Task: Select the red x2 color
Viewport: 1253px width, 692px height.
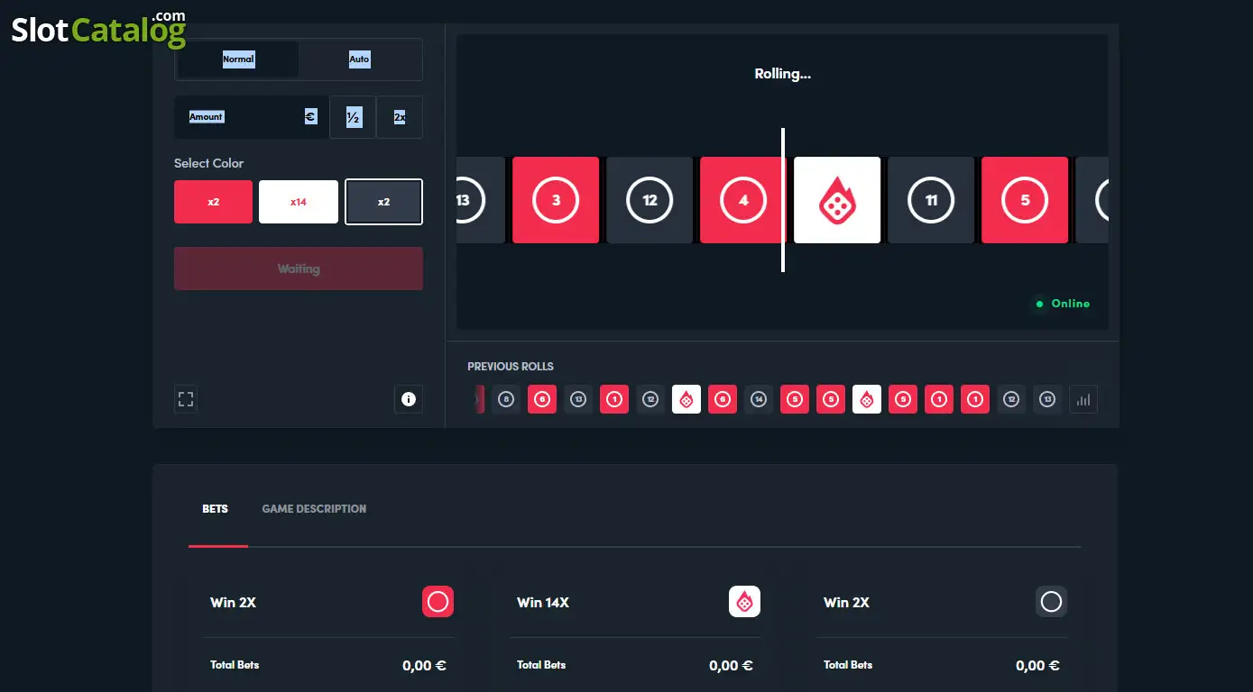Action: tap(214, 202)
